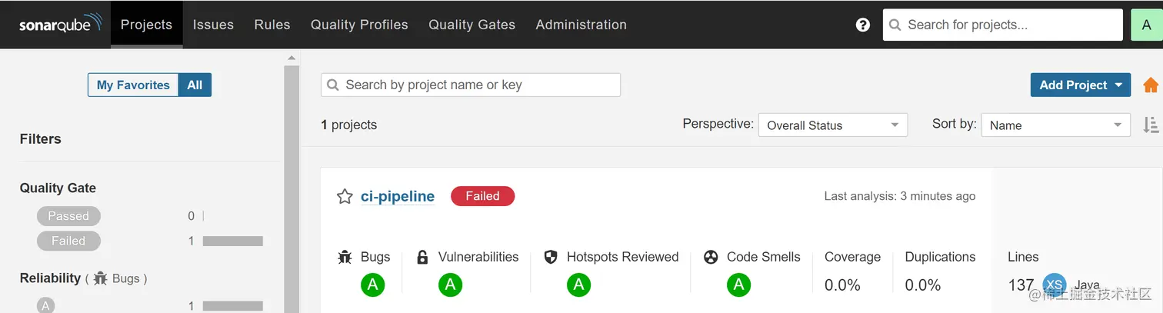Expand the Add Project dropdown

coord(1081,85)
